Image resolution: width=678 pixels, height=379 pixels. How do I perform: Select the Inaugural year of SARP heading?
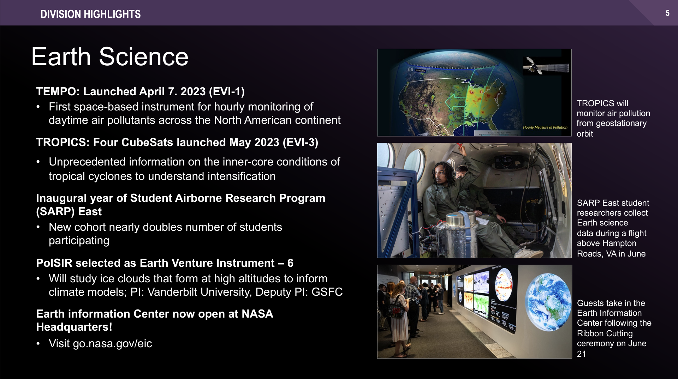pos(181,205)
